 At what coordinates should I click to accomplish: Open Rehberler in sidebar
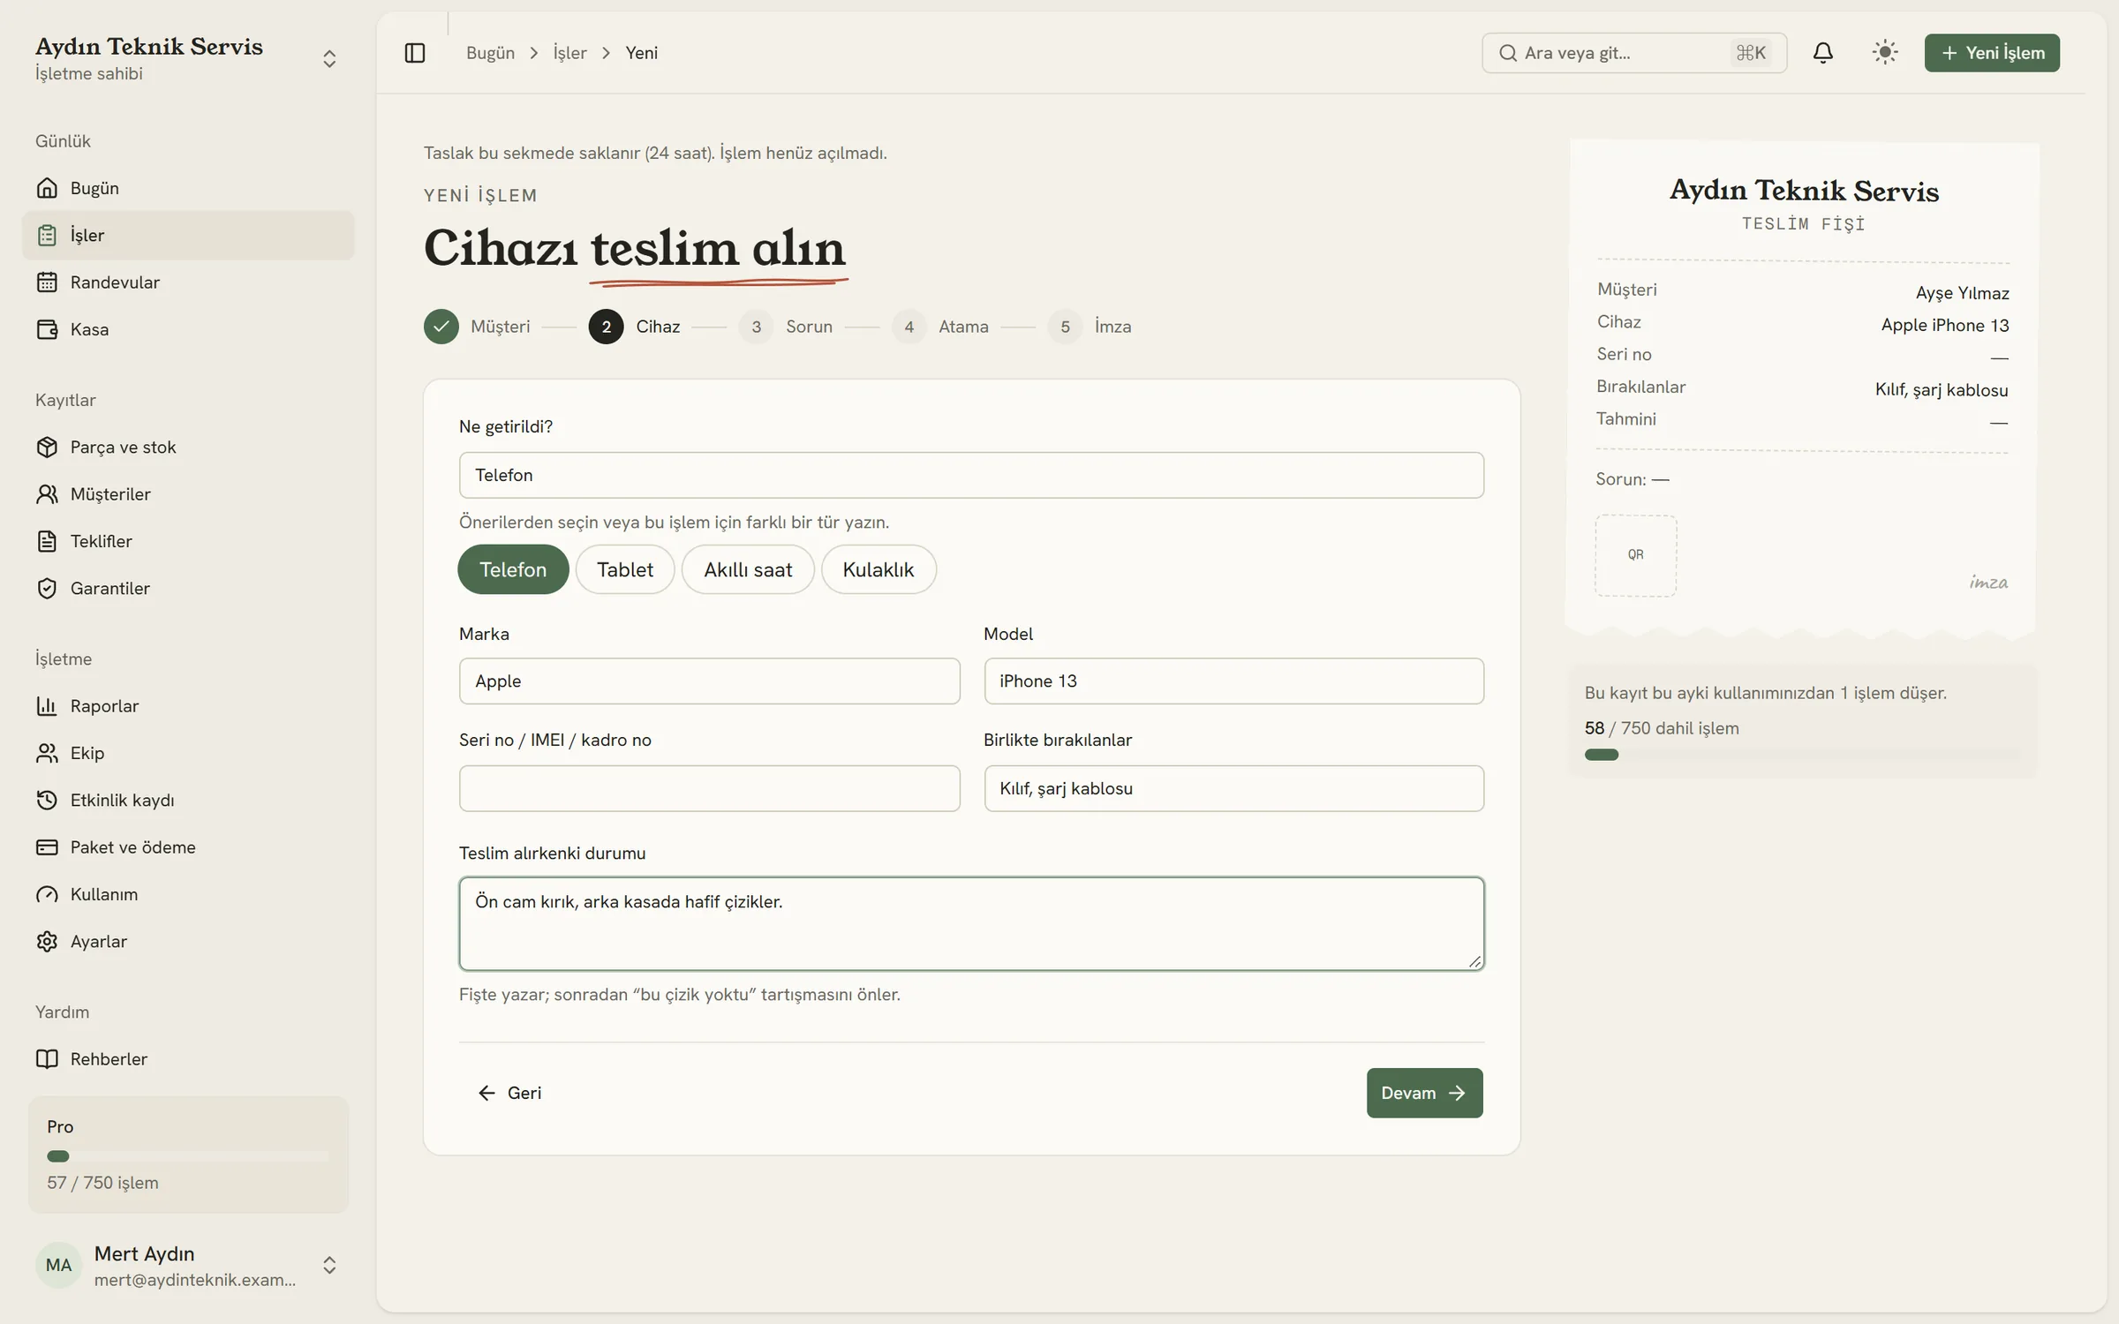point(188,1059)
